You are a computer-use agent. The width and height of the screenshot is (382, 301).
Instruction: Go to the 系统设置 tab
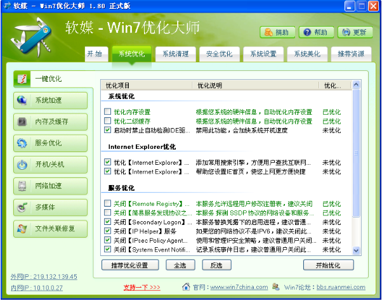[x=263, y=54]
